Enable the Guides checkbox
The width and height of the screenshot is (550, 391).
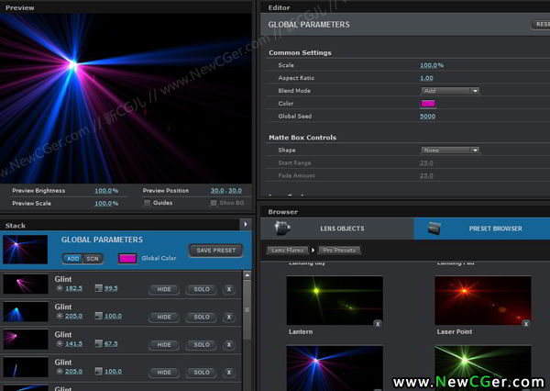(x=147, y=203)
